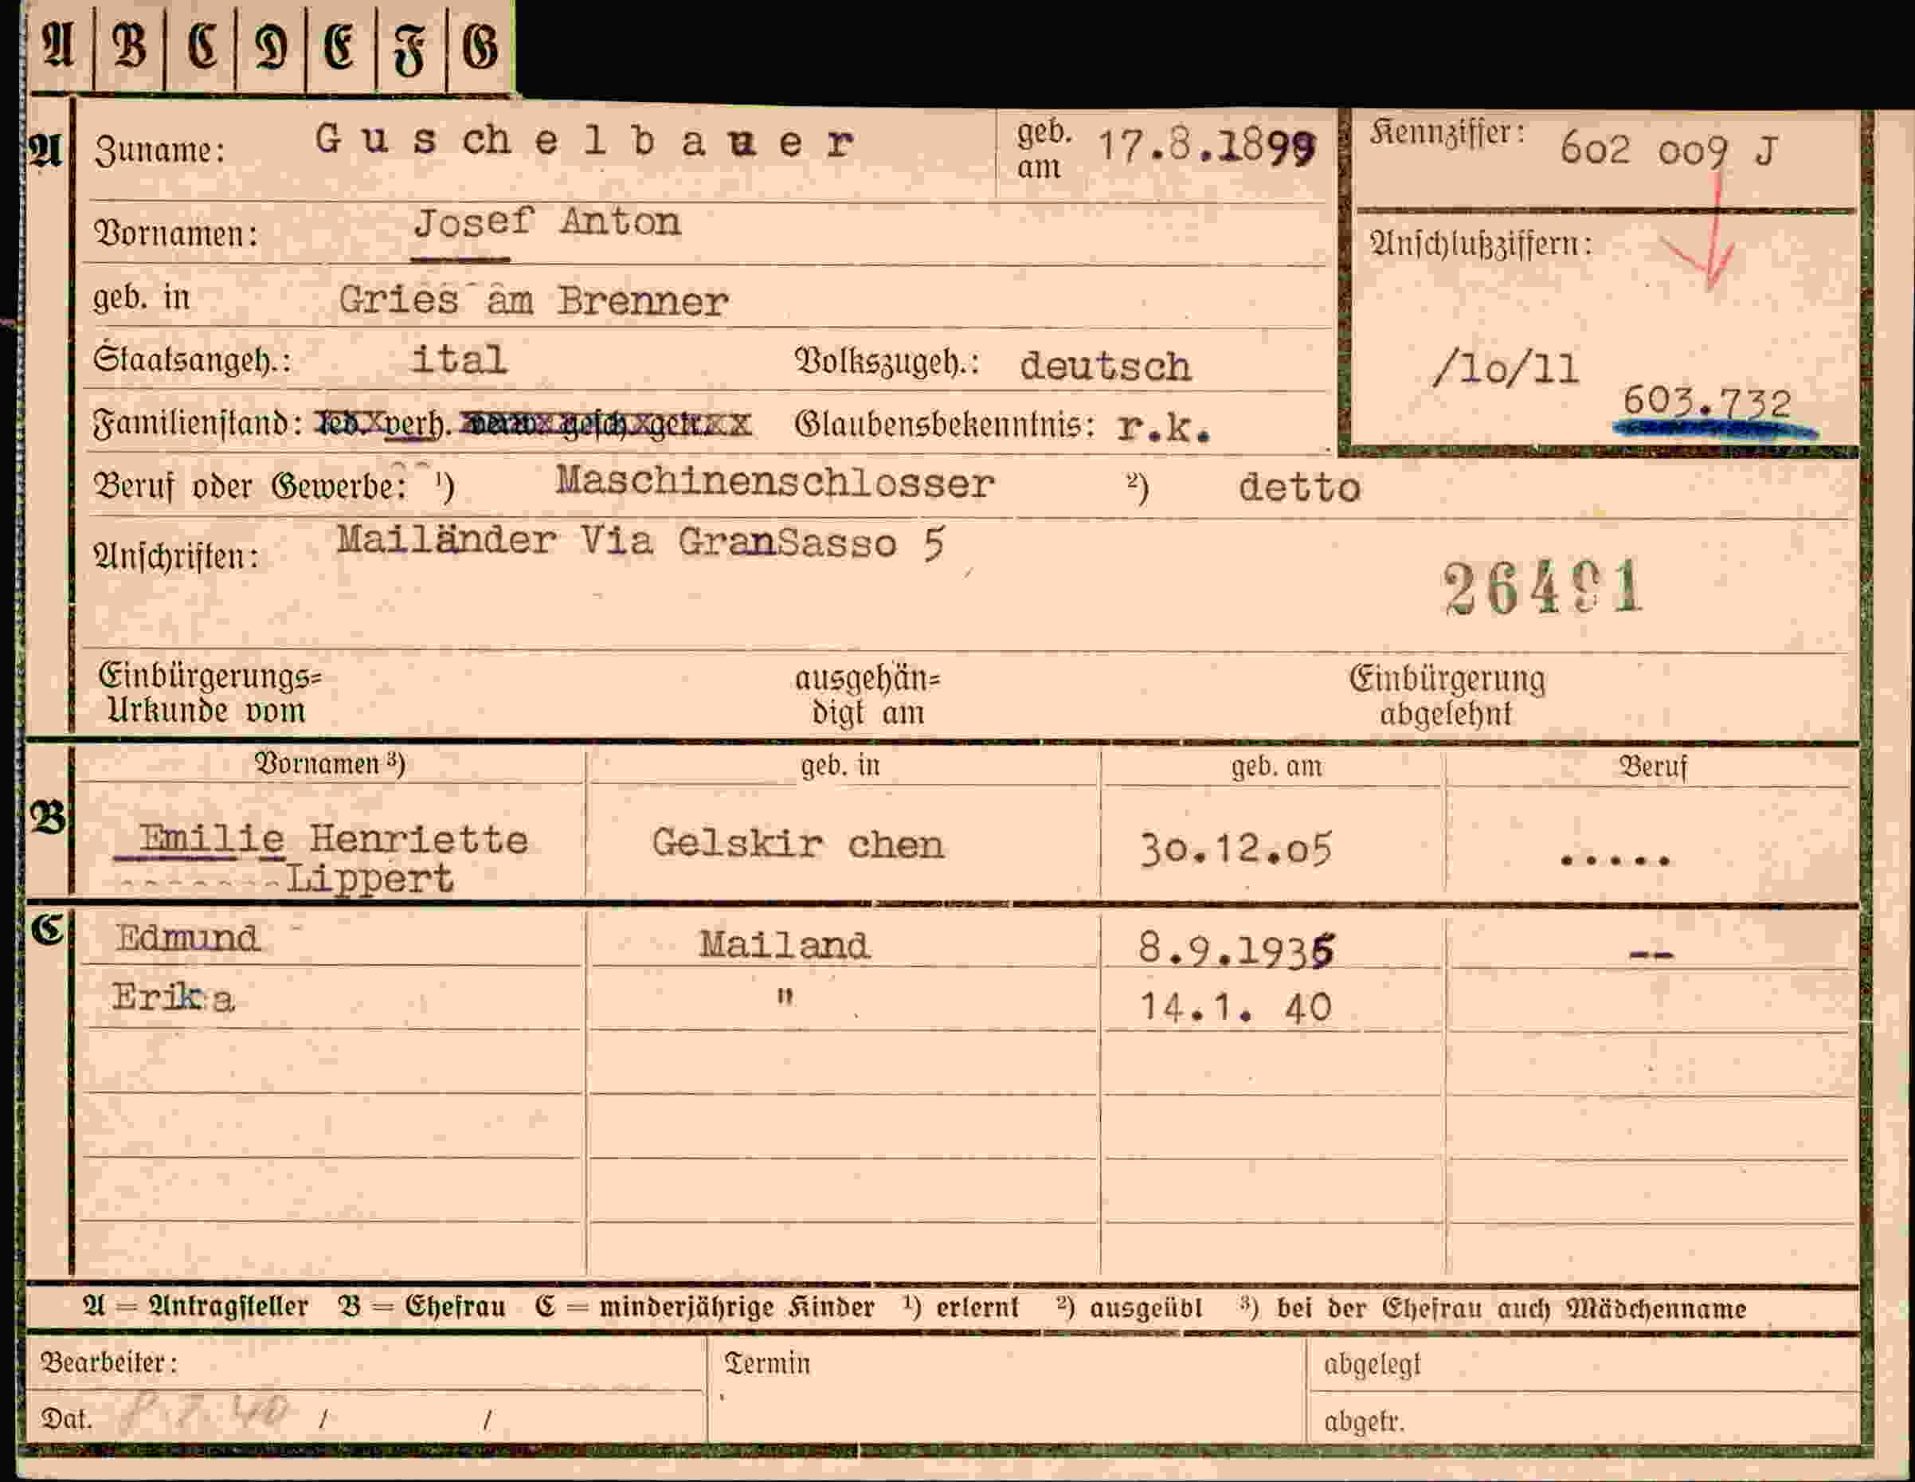Click stamped number '26491'

(1542, 587)
